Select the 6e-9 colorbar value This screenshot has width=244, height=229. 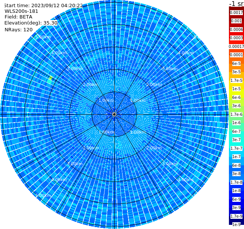[x=236, y=199]
